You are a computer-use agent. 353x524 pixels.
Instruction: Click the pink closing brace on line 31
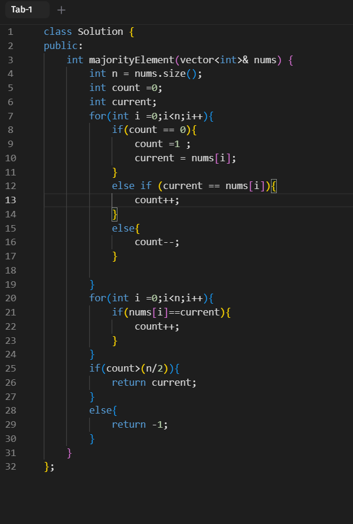pyautogui.click(x=69, y=453)
